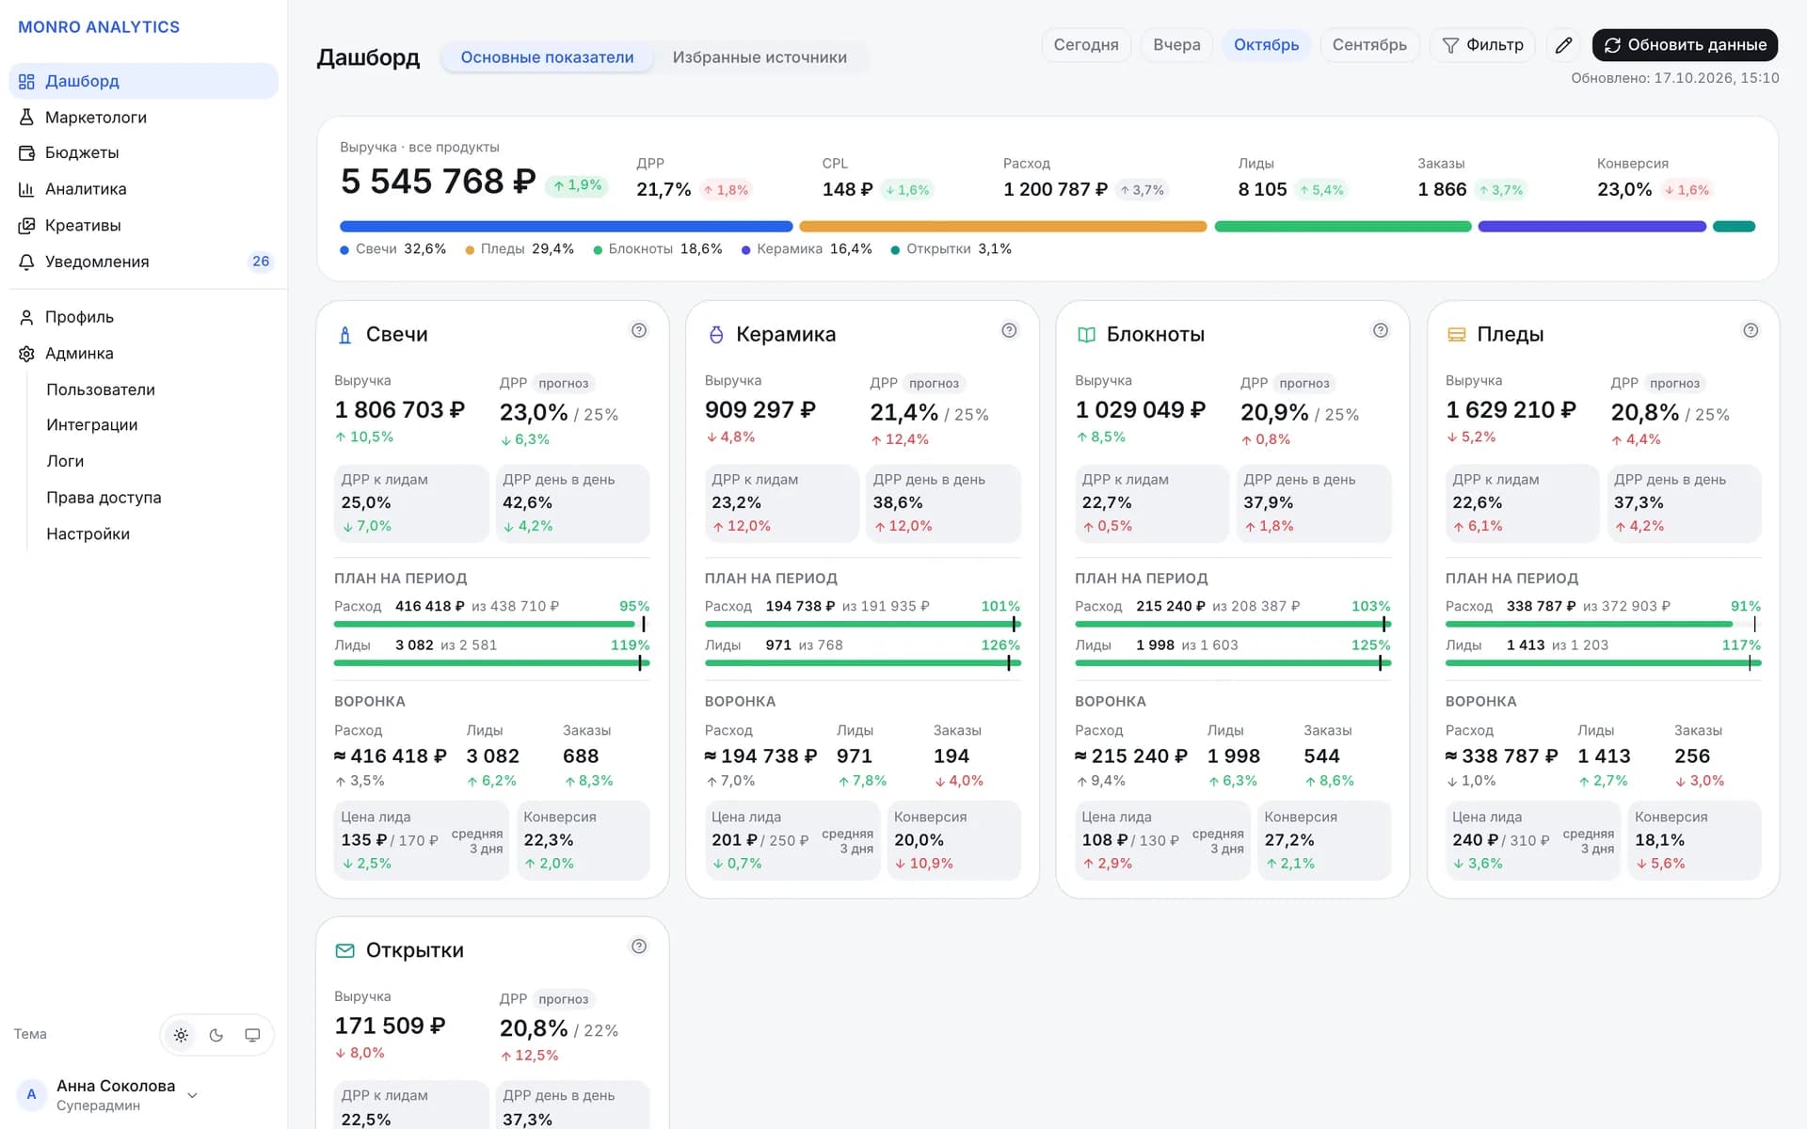
Task: Click the notifications badge showing 26
Action: [x=261, y=262]
